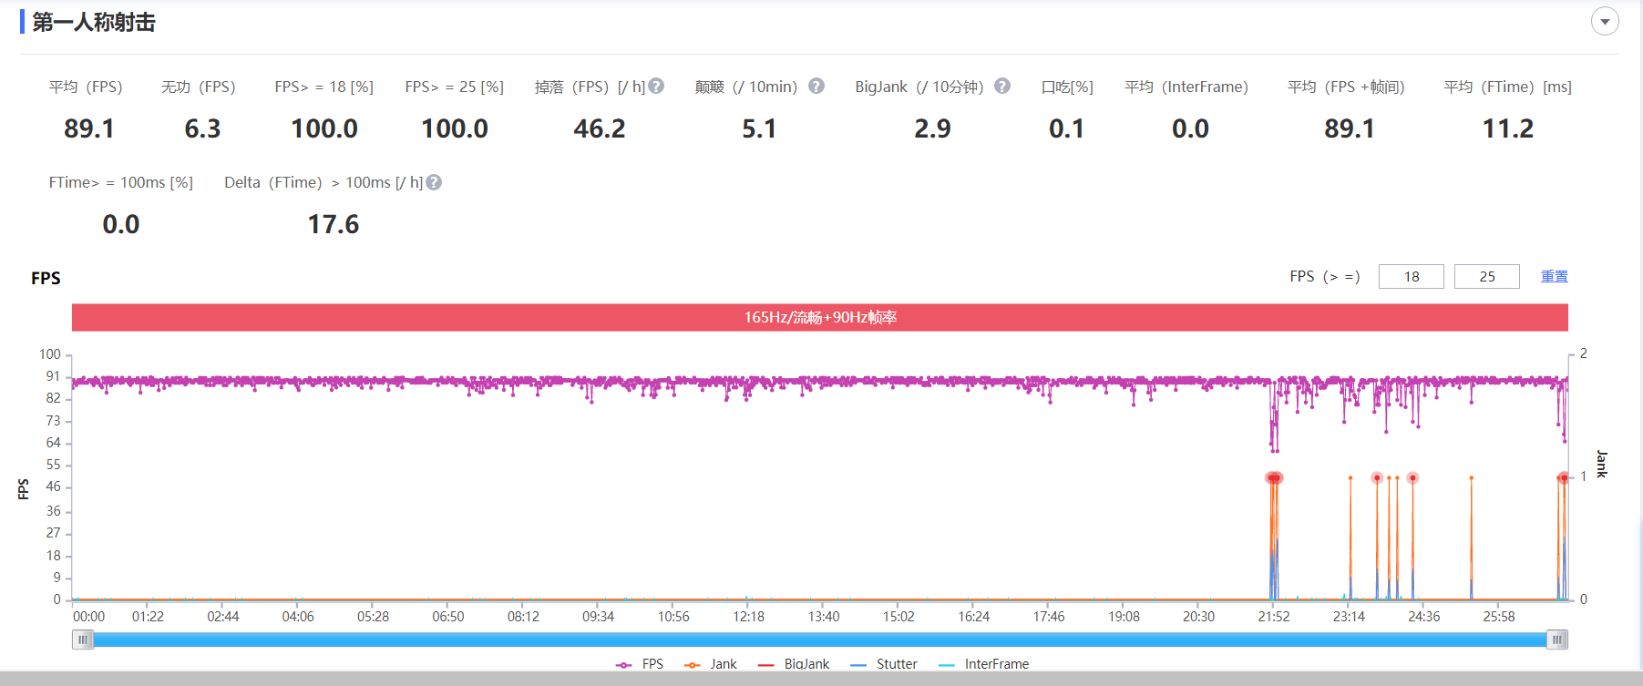Image resolution: width=1643 pixels, height=686 pixels.
Task: Click the 第一人称射击 section title
Action: pyautogui.click(x=94, y=22)
